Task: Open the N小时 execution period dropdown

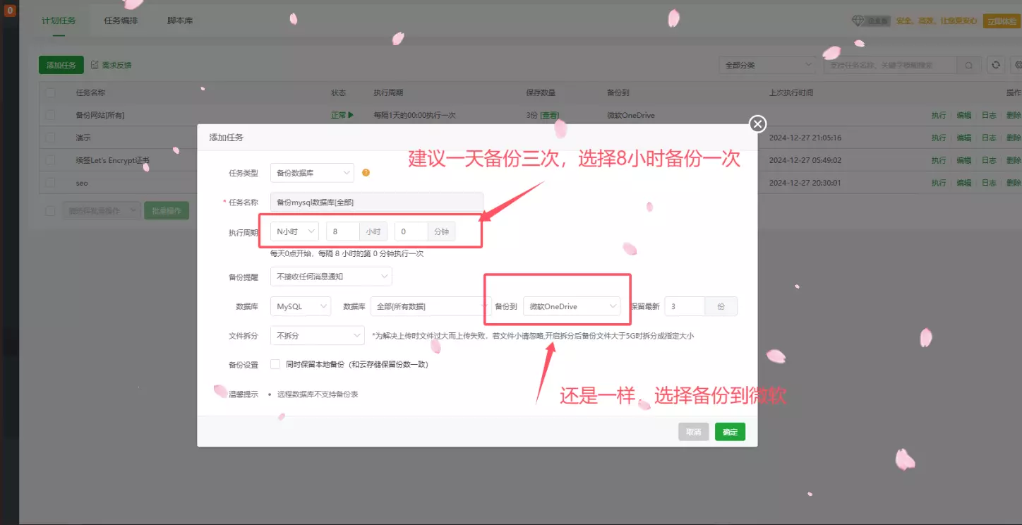Action: (294, 231)
